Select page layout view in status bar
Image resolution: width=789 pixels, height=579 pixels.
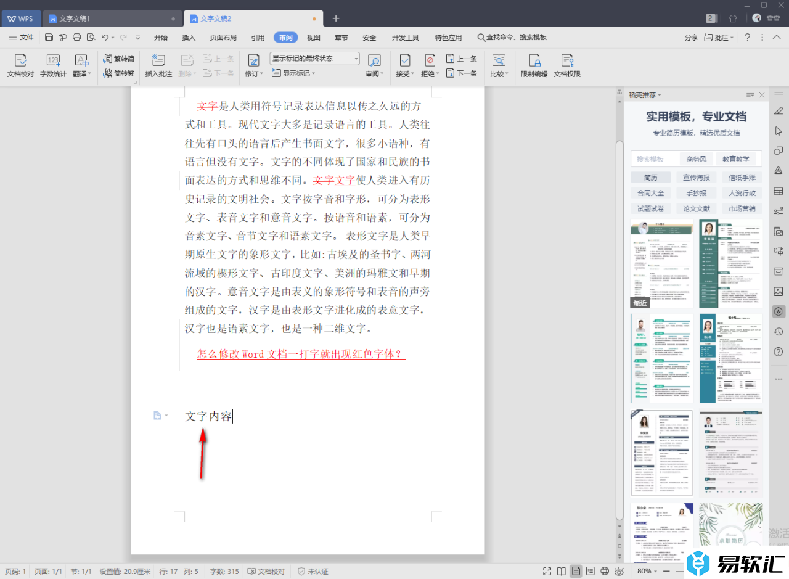tap(575, 571)
